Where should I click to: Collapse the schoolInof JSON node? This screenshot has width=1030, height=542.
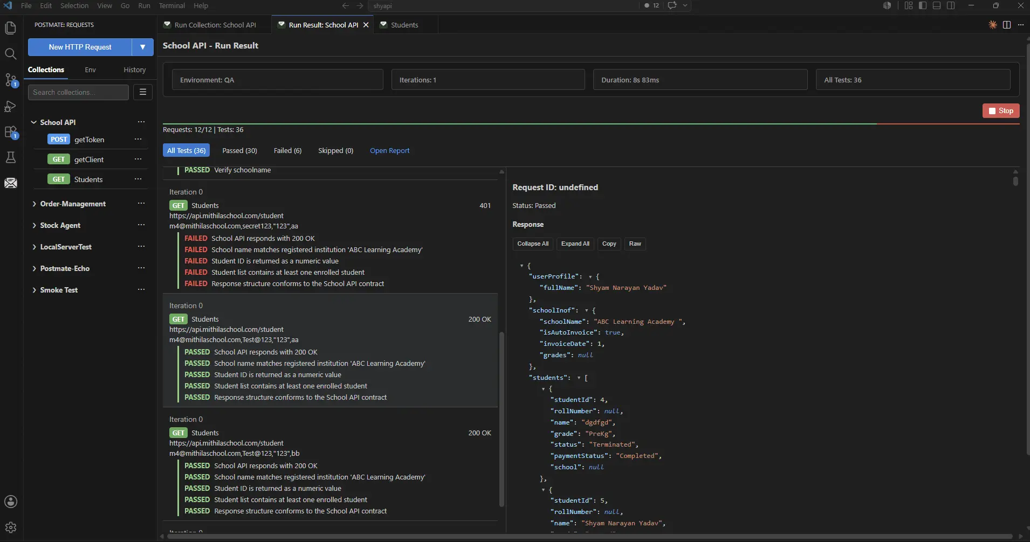586,310
